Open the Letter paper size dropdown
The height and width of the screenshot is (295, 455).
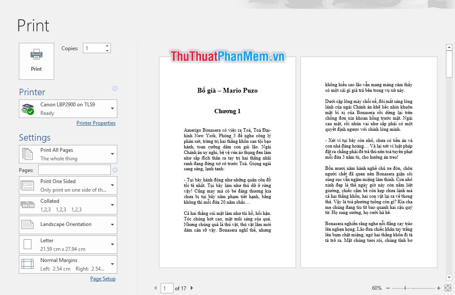coord(68,244)
